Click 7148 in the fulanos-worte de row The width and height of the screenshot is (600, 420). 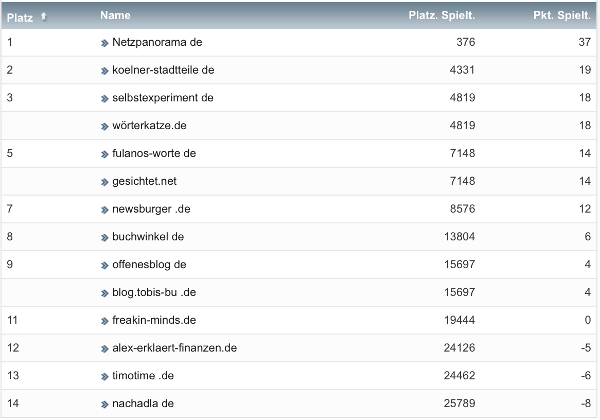(462, 153)
